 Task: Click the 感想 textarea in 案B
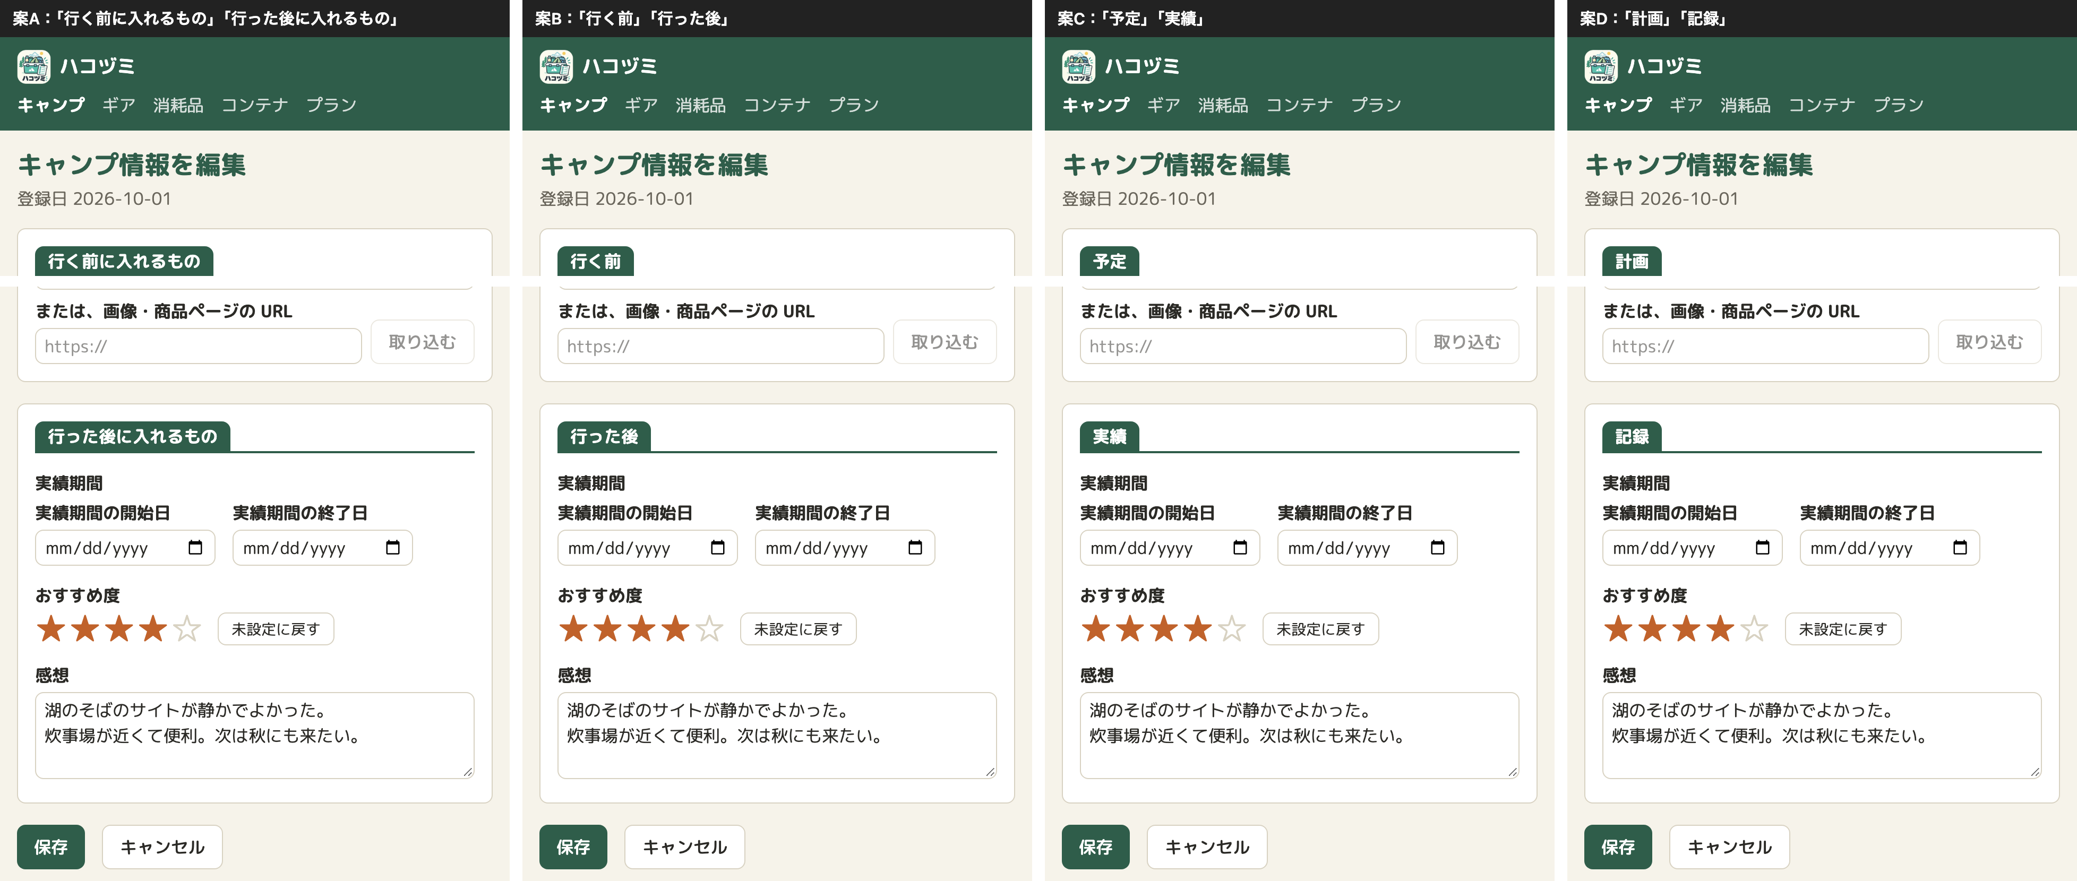pos(777,735)
